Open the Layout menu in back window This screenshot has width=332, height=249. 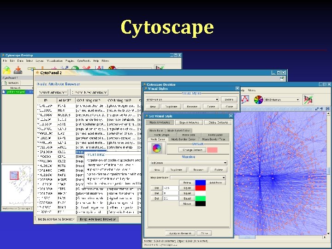coord(40,61)
